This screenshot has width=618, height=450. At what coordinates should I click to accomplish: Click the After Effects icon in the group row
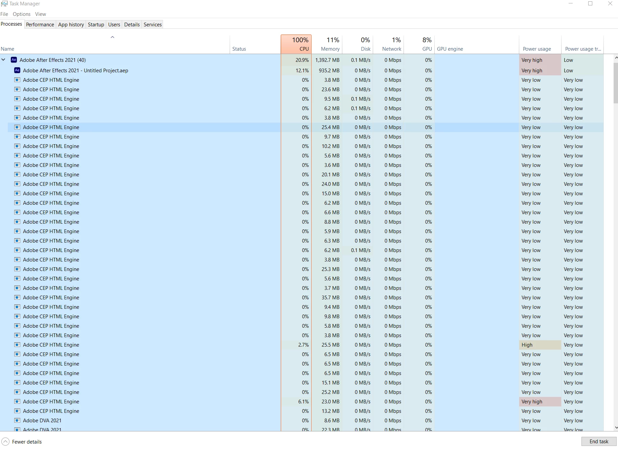pos(14,60)
